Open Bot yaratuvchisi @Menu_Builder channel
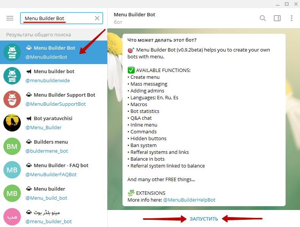 (x=53, y=123)
